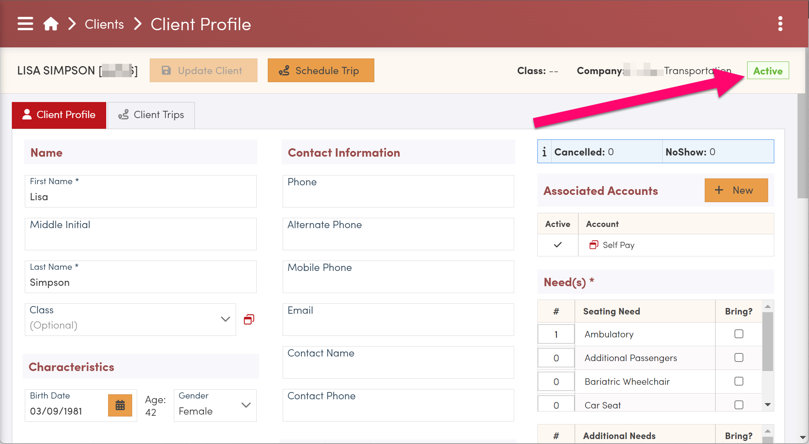The image size is (809, 444).
Task: Open the hamburger navigation menu
Action: [x=25, y=24]
